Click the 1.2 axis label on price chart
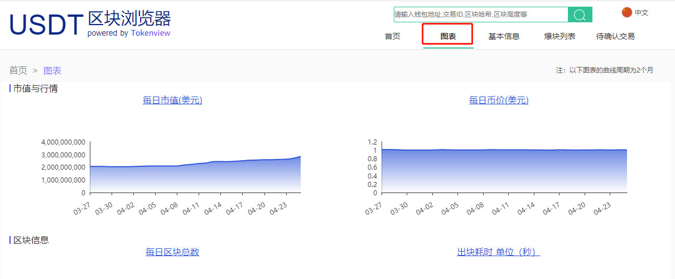675x279 pixels. point(372,142)
